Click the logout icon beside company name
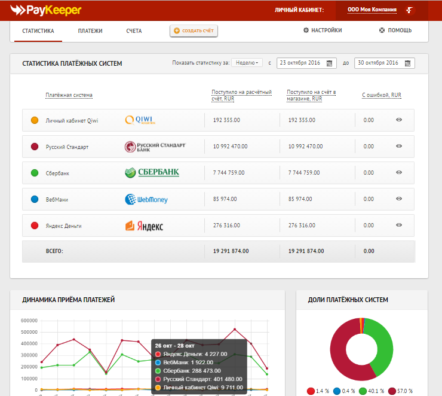This screenshot has height=396, width=442. tap(409, 10)
